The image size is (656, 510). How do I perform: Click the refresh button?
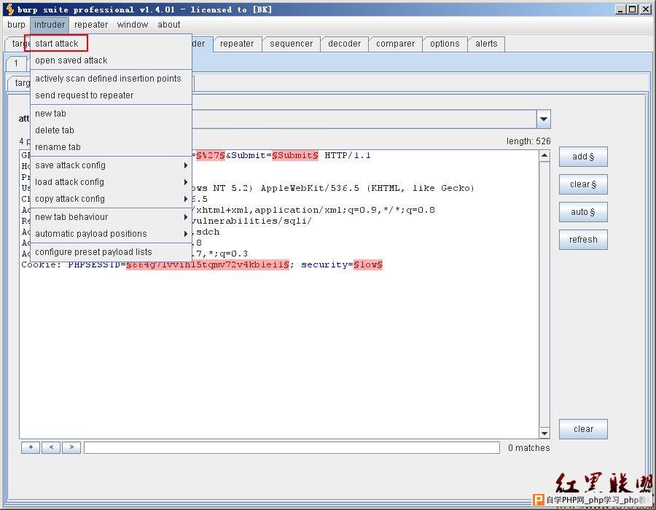click(583, 240)
